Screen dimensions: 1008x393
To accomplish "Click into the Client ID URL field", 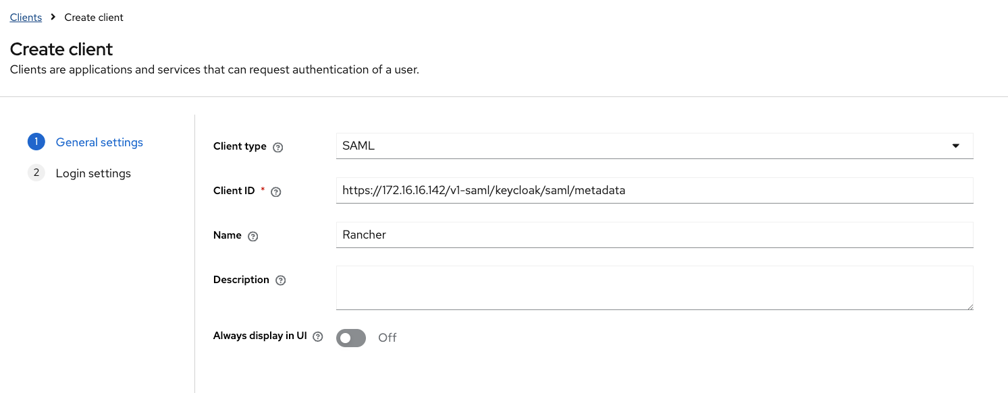I will coord(654,190).
